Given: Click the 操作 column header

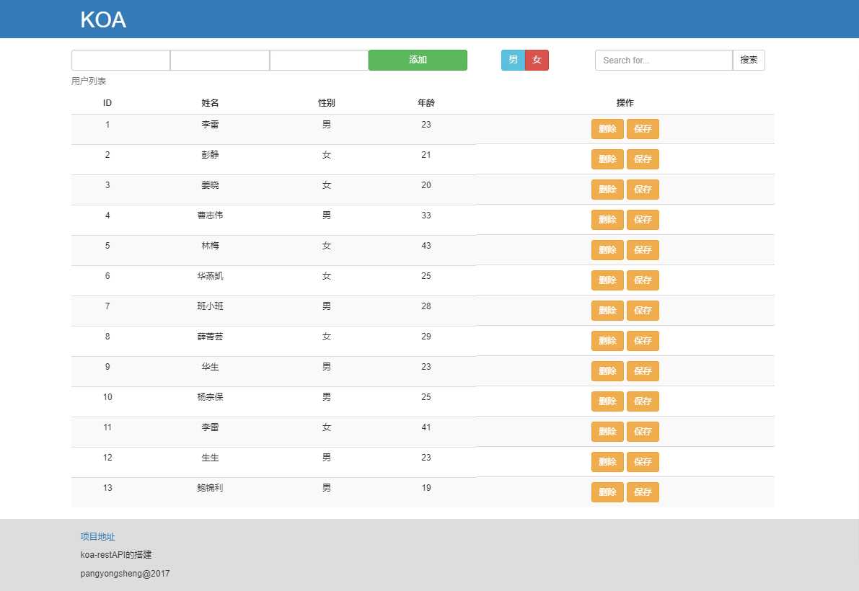Looking at the screenshot, I should pos(625,103).
